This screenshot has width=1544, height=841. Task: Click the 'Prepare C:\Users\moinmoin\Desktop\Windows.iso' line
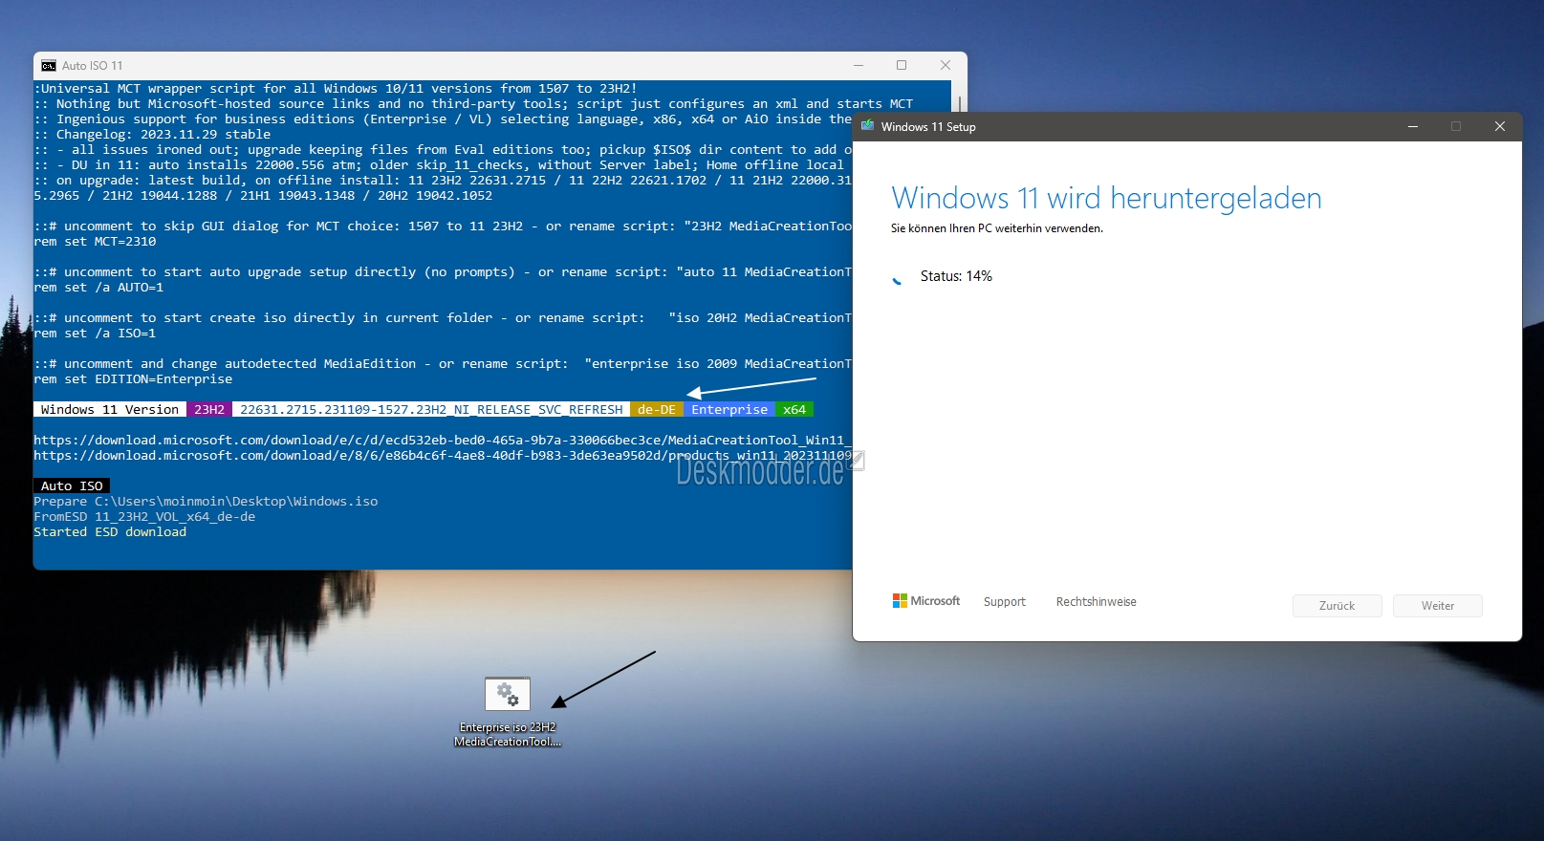[x=206, y=502]
